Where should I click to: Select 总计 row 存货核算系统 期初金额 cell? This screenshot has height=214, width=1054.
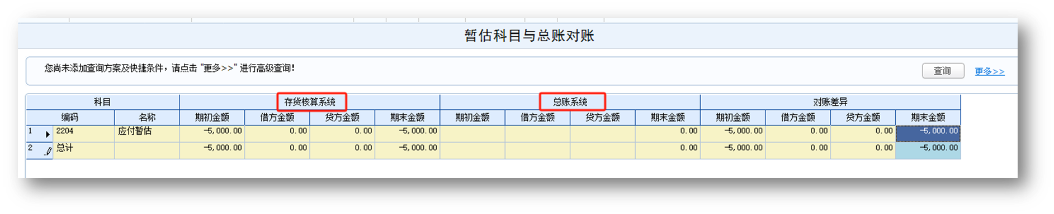coord(212,150)
